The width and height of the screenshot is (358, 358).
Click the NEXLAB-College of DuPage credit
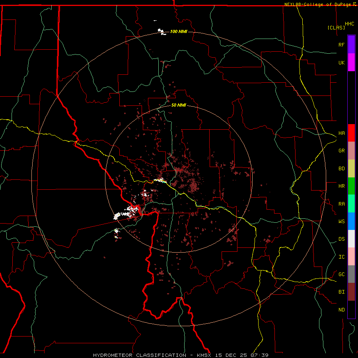click(317, 4)
